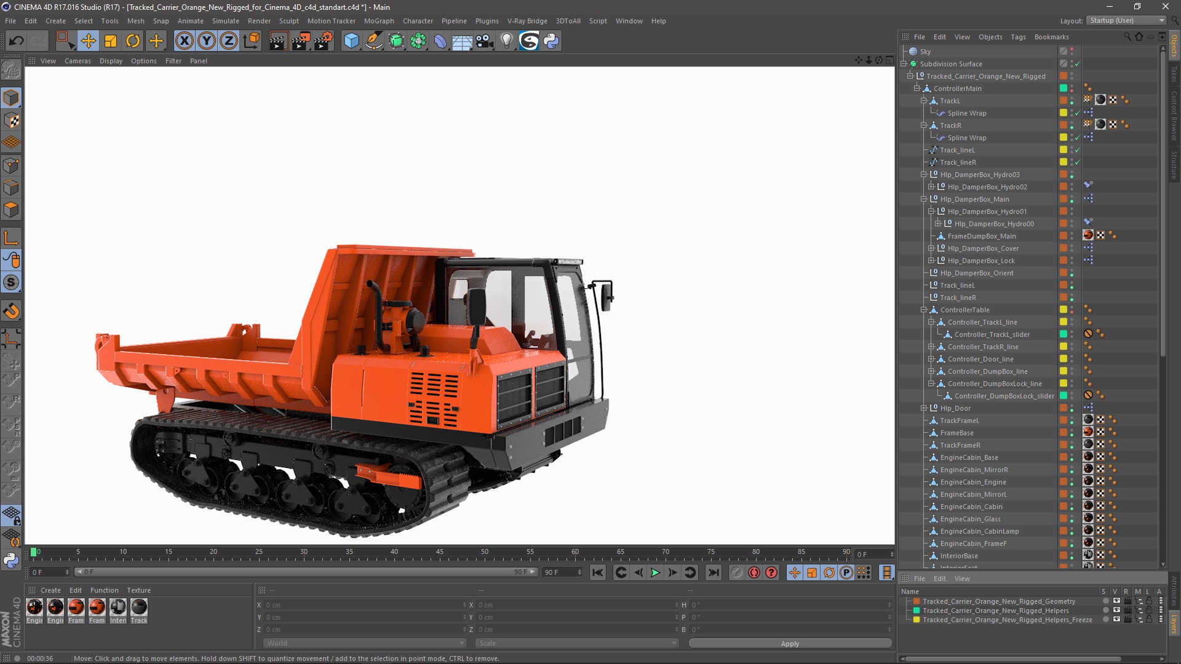This screenshot has width=1181, height=664.
Task: Select the Y-axis constraint icon
Action: click(x=207, y=41)
